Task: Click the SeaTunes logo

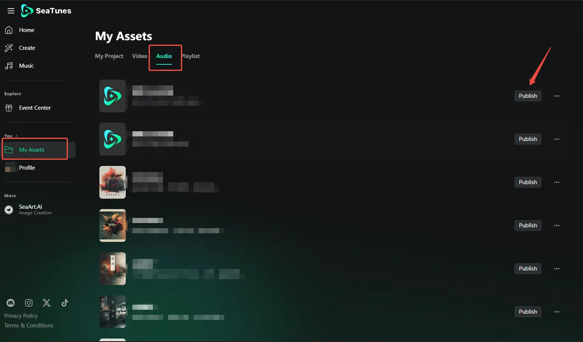Action: pyautogui.click(x=46, y=11)
